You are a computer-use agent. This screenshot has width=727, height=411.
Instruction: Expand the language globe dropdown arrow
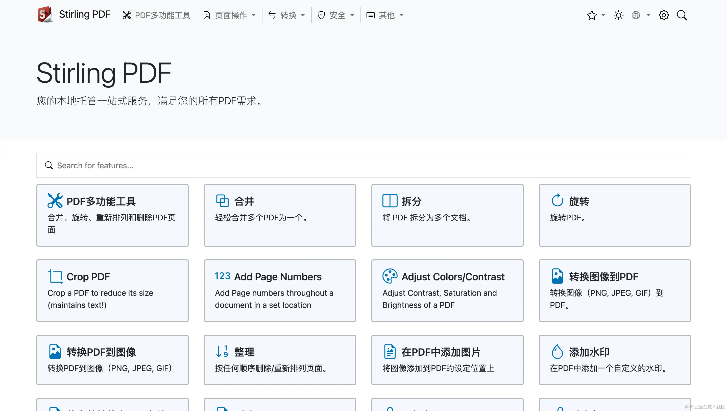pos(648,15)
